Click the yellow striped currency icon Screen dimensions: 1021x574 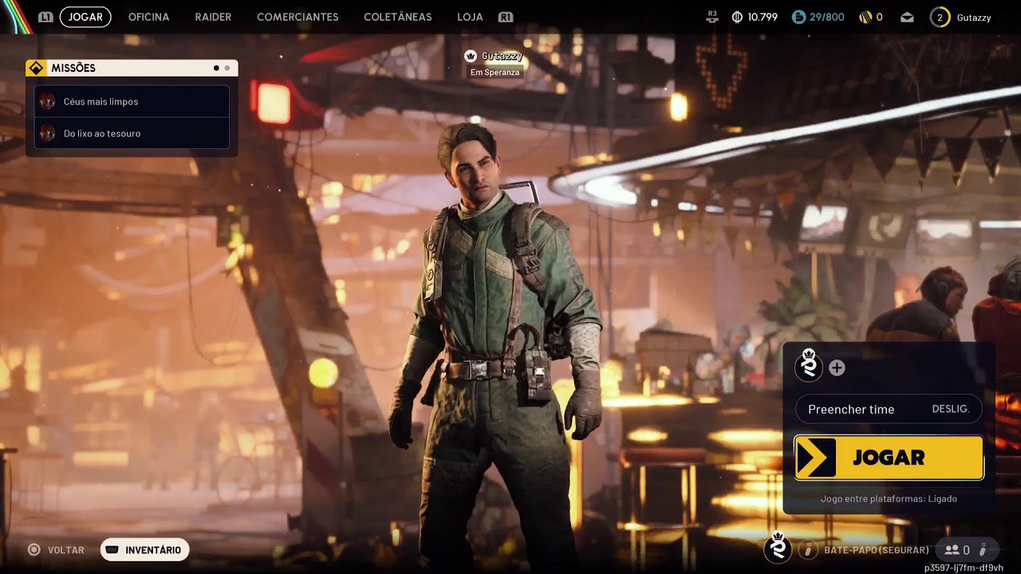pos(865,17)
